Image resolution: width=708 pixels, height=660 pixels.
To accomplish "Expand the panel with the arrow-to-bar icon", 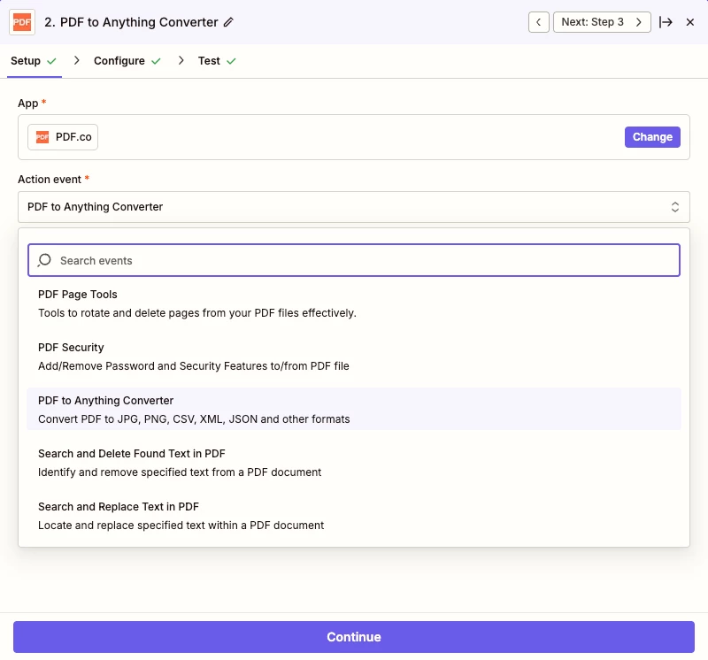I will coord(666,22).
